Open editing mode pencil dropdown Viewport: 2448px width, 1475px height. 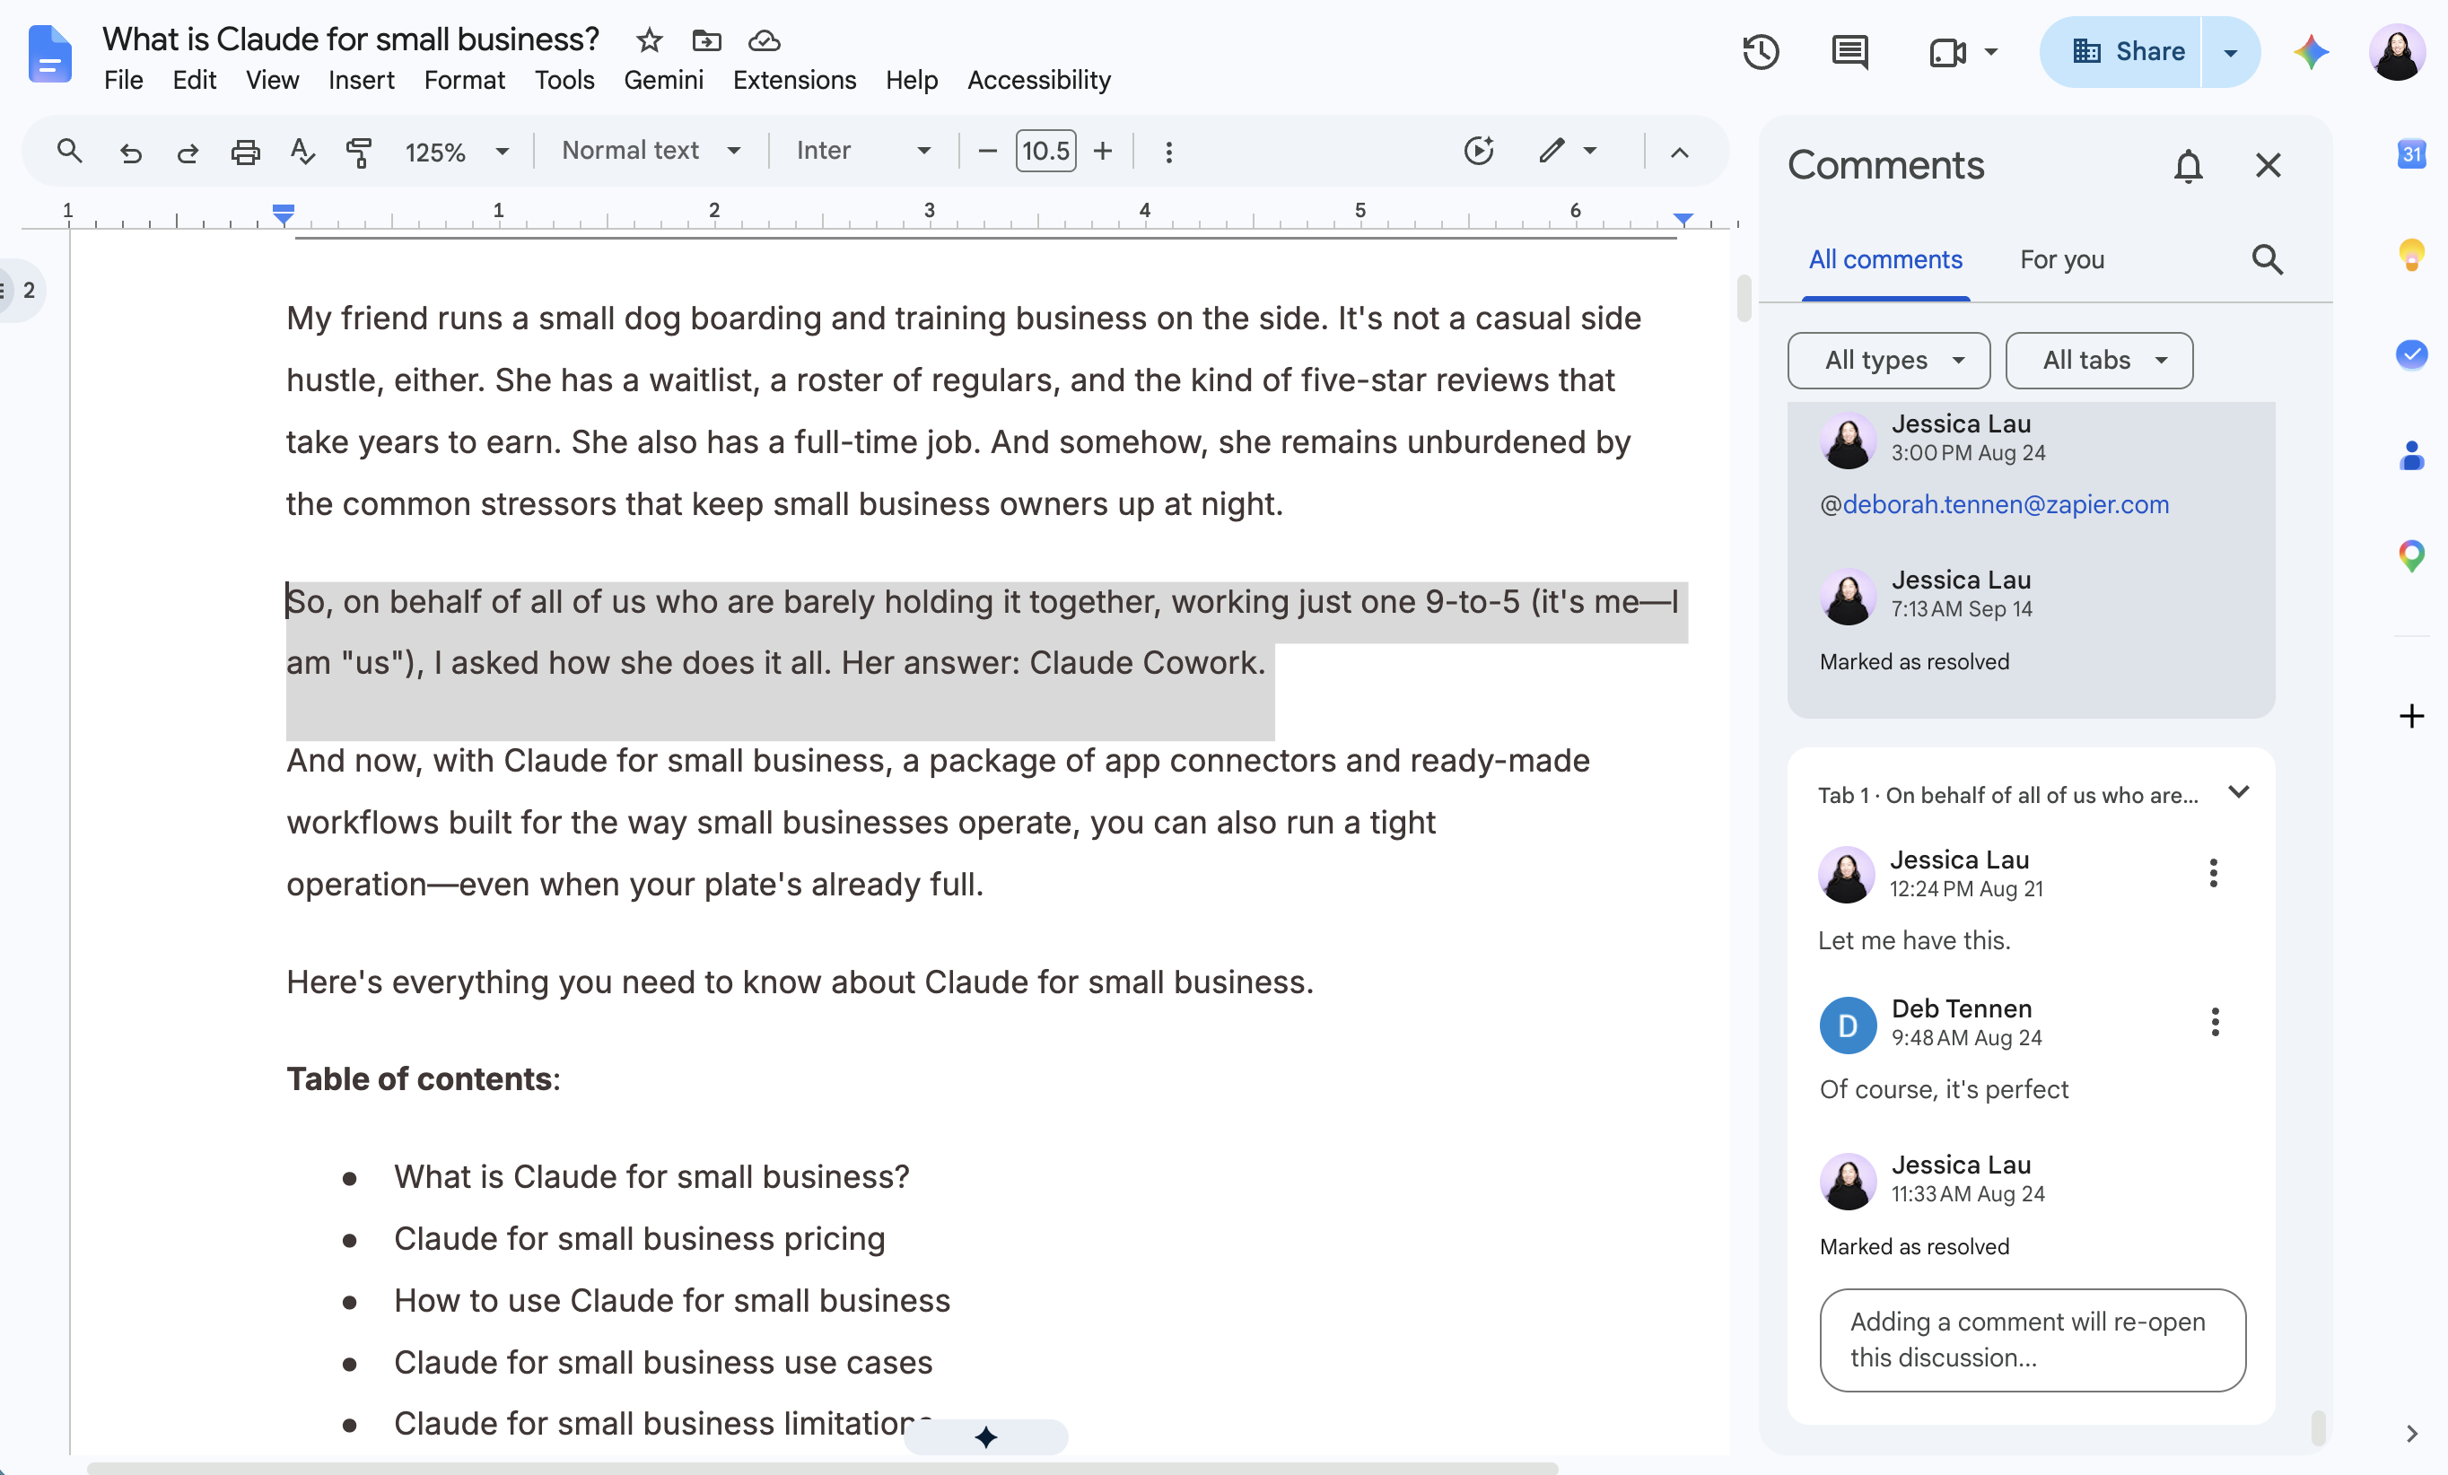1568,150
